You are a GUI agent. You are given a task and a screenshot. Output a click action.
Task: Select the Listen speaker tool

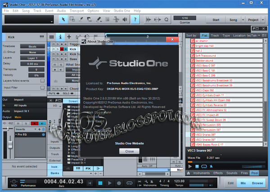point(125,19)
